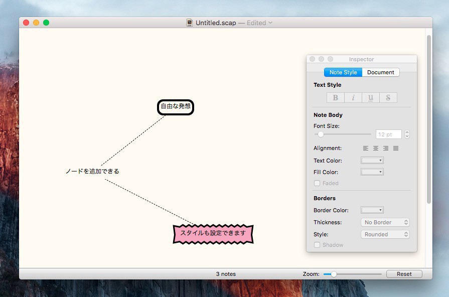
Task: Select the pink zigzag-bordered note
Action: 213,233
